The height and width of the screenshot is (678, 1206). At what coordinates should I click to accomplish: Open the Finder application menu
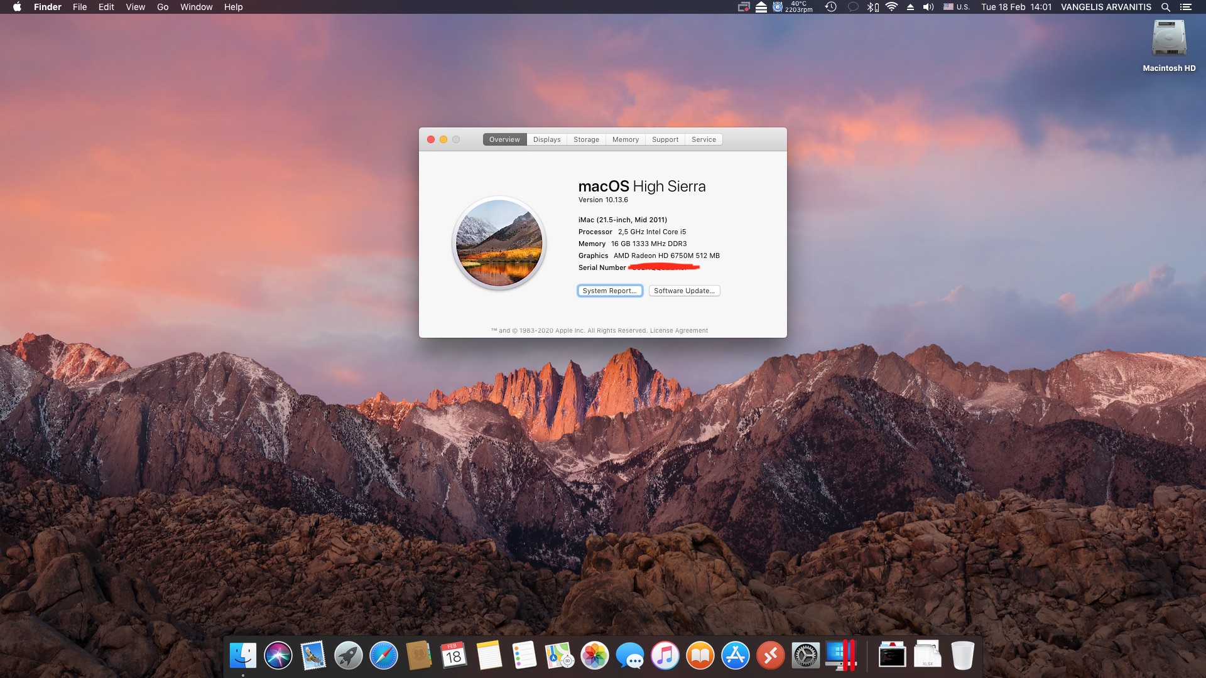point(48,7)
